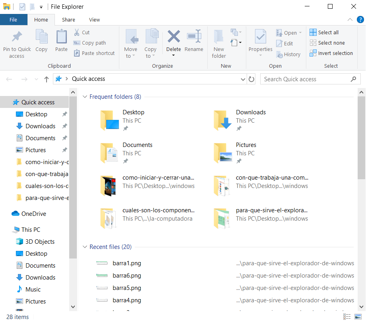Click navigation pane scroll down arrow

[73, 307]
